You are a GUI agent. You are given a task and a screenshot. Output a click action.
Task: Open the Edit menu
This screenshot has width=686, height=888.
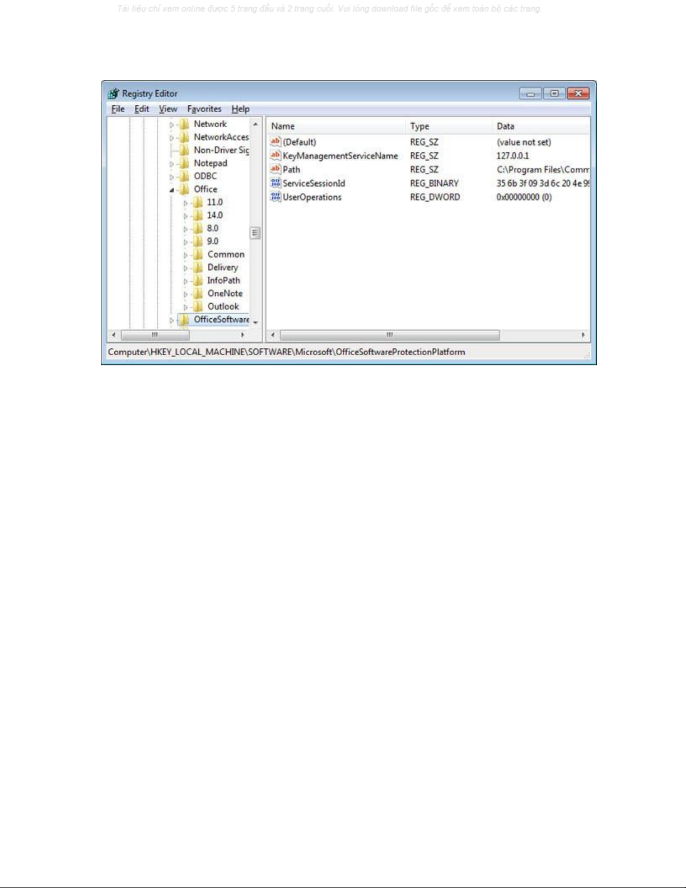click(141, 109)
